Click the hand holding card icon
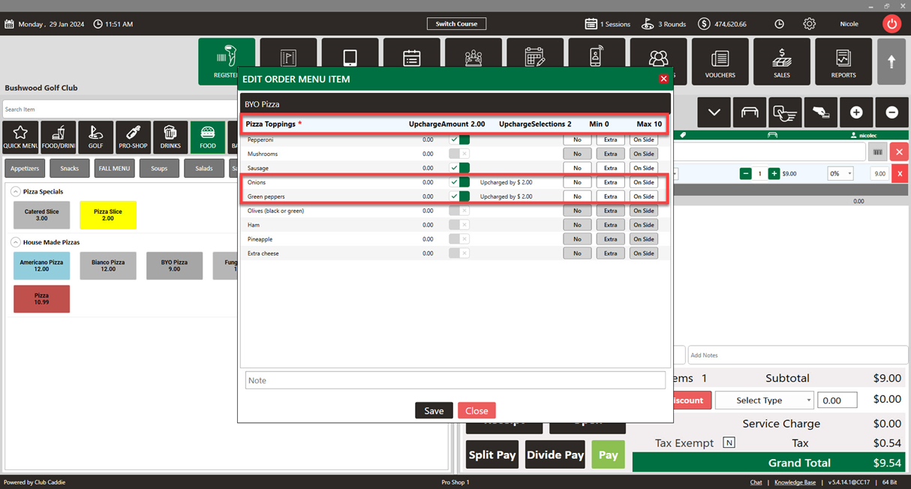911x489 pixels. [820, 112]
